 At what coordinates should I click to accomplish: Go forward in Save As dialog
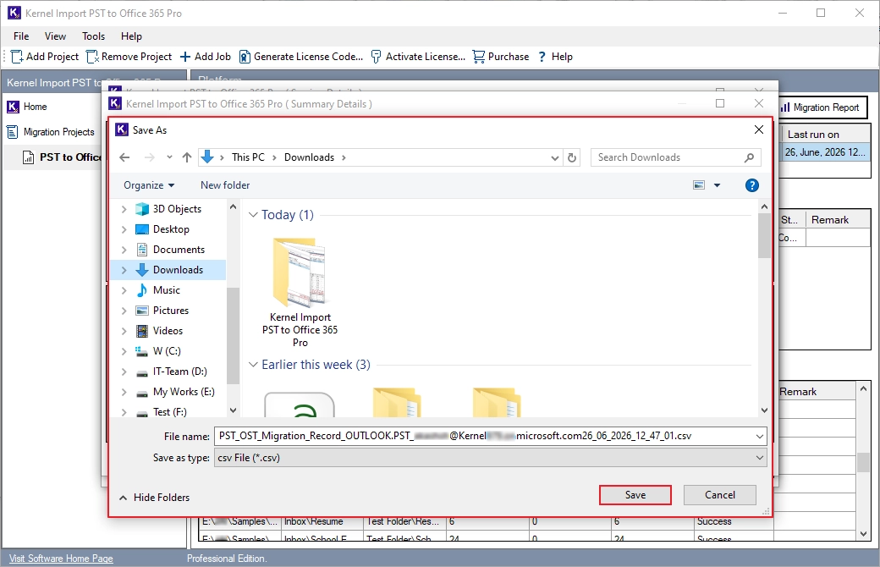point(149,157)
